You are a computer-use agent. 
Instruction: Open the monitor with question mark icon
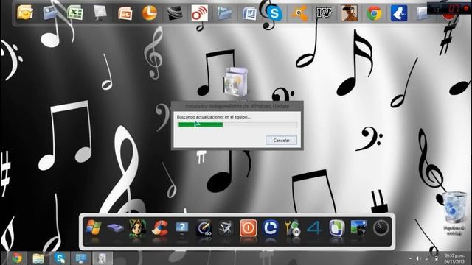(x=182, y=227)
